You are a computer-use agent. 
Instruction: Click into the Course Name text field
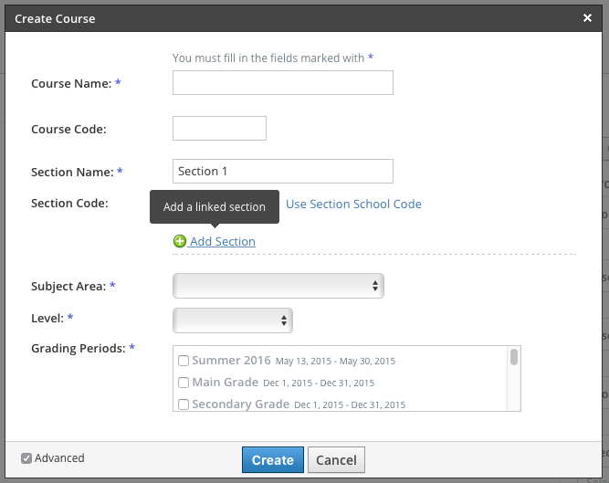[x=282, y=83]
